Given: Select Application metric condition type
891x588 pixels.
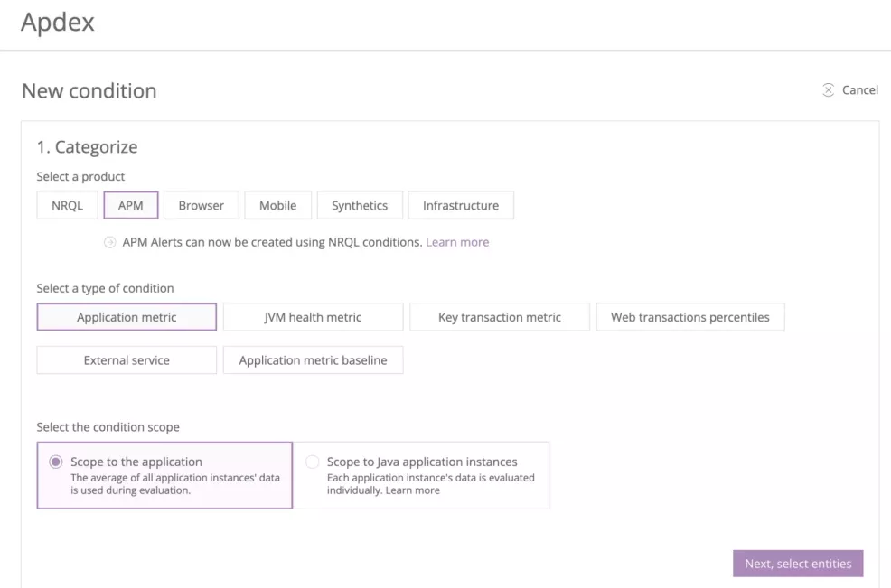Looking at the screenshot, I should (127, 317).
